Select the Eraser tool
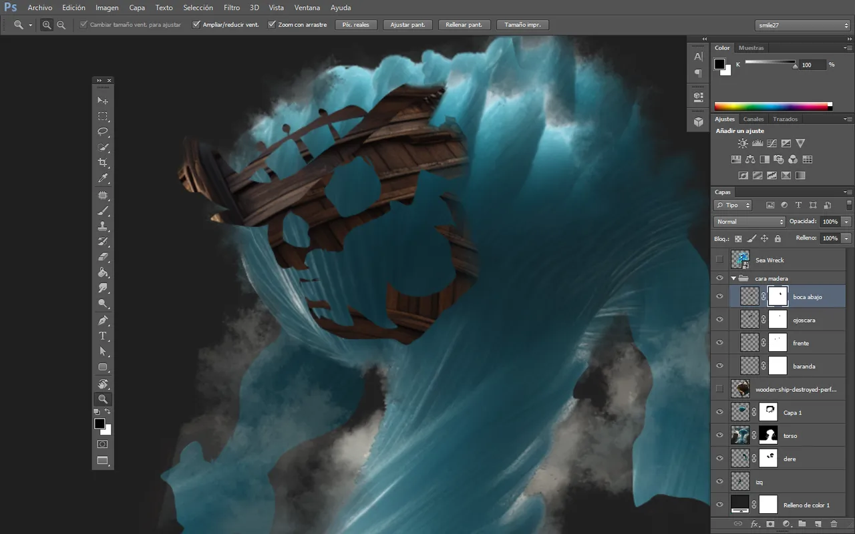The width and height of the screenshot is (855, 534). pyautogui.click(x=102, y=257)
